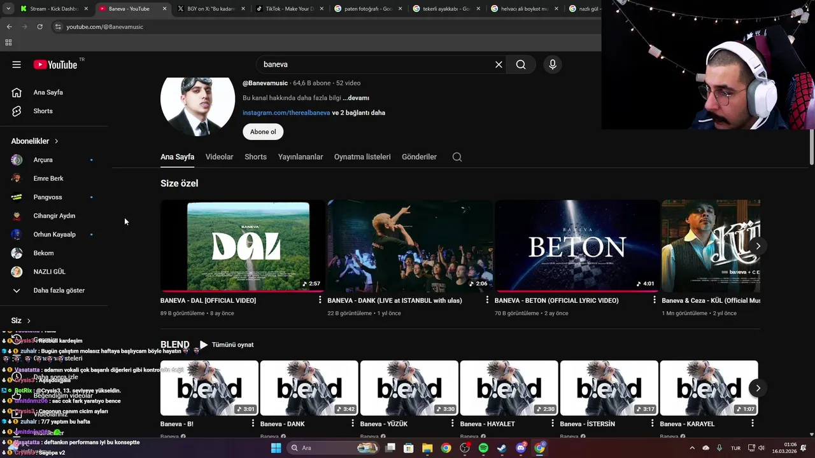Open File Explorer from the taskbar
This screenshot has height=458, width=815.
pos(427,448)
